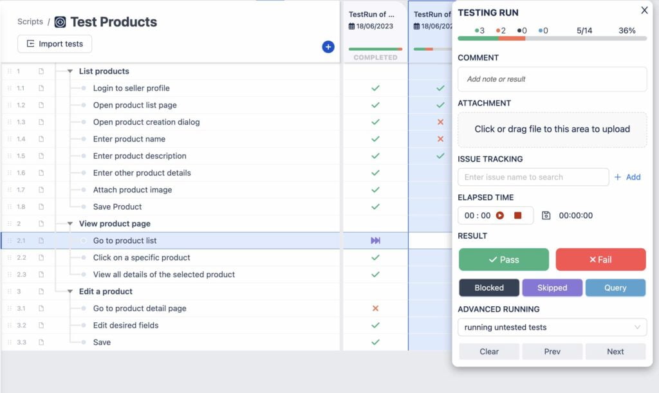The image size is (659, 393).
Task: Click the testing run progress bar
Action: [552, 39]
